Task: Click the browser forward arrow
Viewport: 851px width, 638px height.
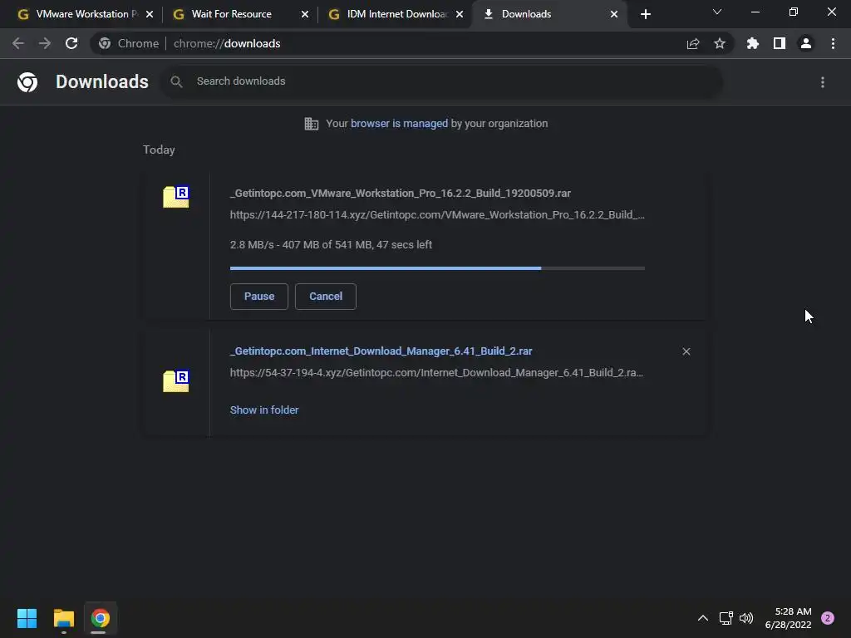Action: [x=45, y=43]
